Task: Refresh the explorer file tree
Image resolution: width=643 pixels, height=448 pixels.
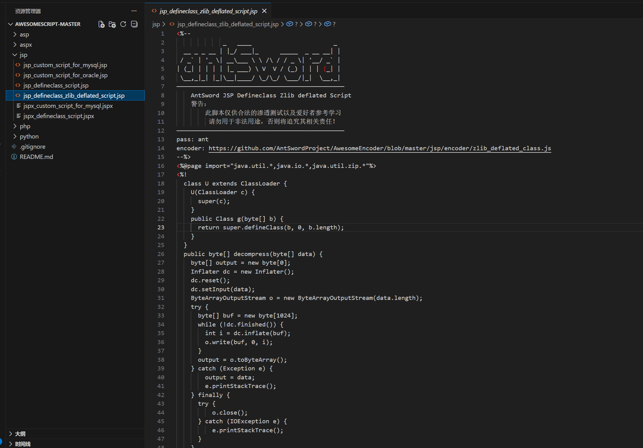Action: click(123, 24)
